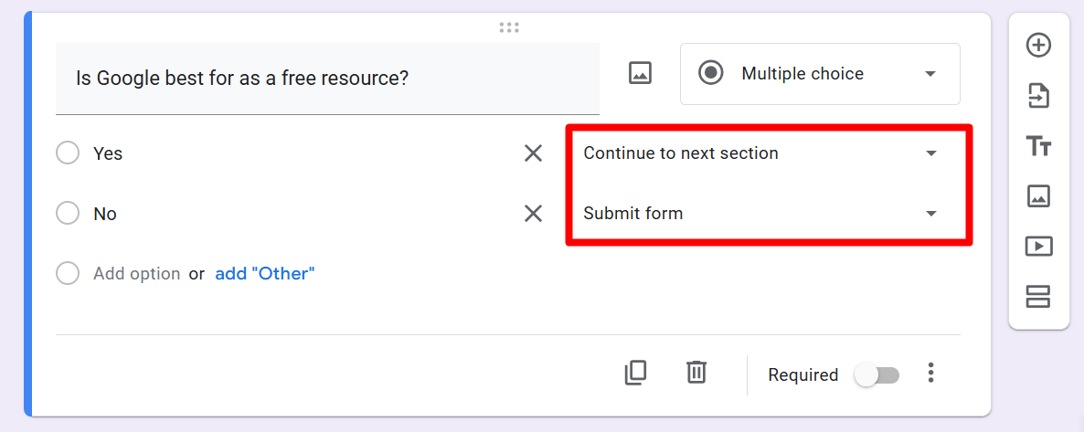Click the Add video sidebar icon
1084x432 pixels.
pyautogui.click(x=1038, y=246)
